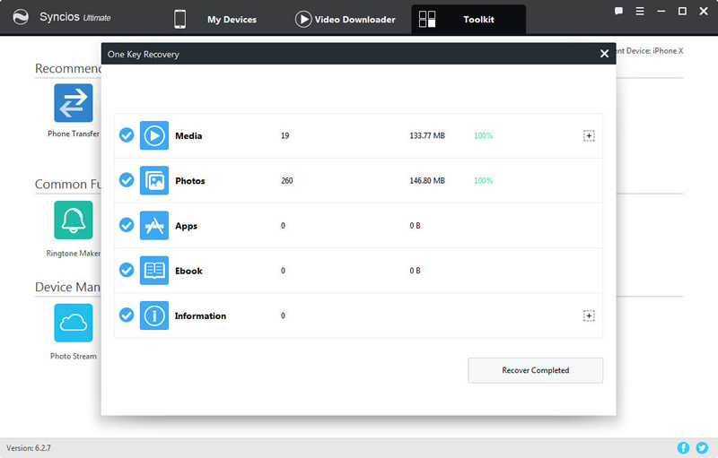The height and width of the screenshot is (458, 718).
Task: Toggle the Ebook checkbox
Action: (x=127, y=270)
